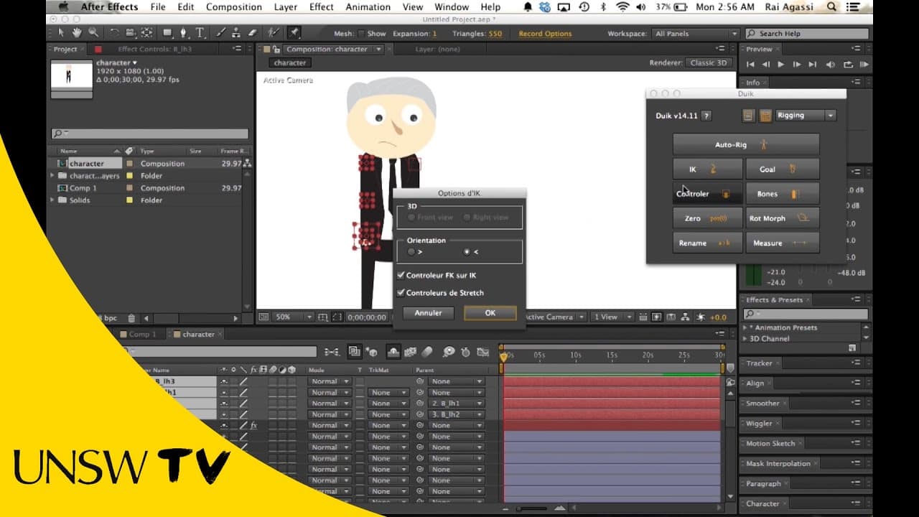Open the Parent dropdown showing 2. B_lh1
This screenshot has height=517, width=919.
457,404
